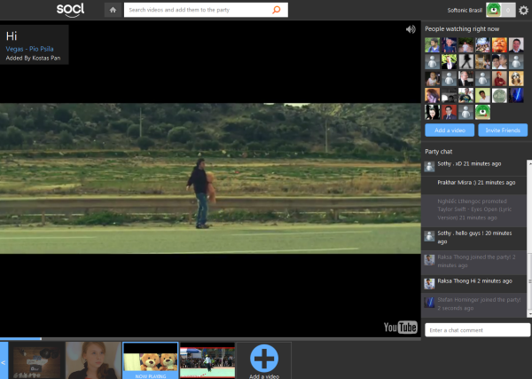Type in the chat comment box
Image resolution: width=532 pixels, height=379 pixels.
click(x=476, y=330)
